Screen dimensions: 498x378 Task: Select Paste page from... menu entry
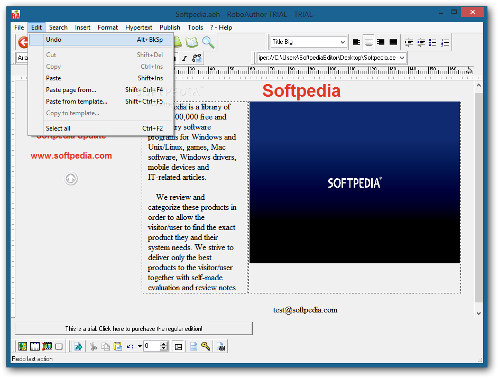click(100, 90)
